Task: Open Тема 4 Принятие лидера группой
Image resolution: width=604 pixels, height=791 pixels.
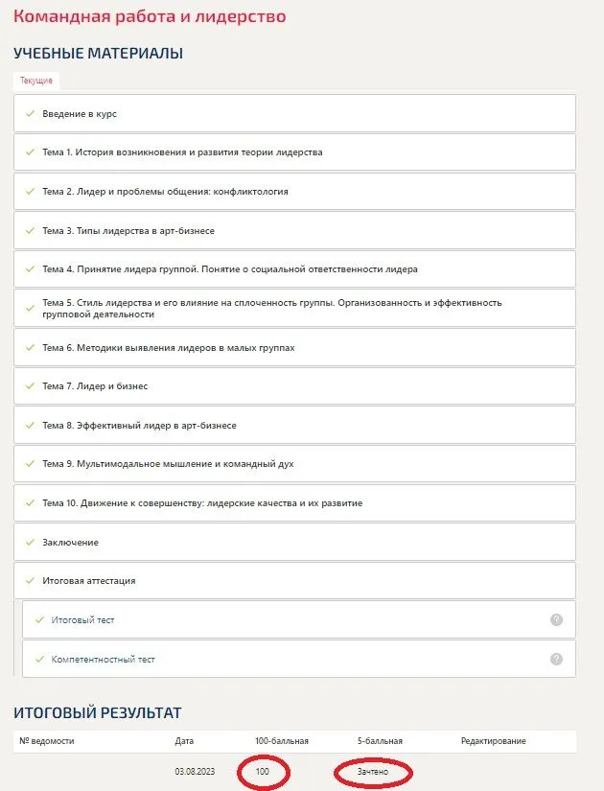Action: [230, 269]
